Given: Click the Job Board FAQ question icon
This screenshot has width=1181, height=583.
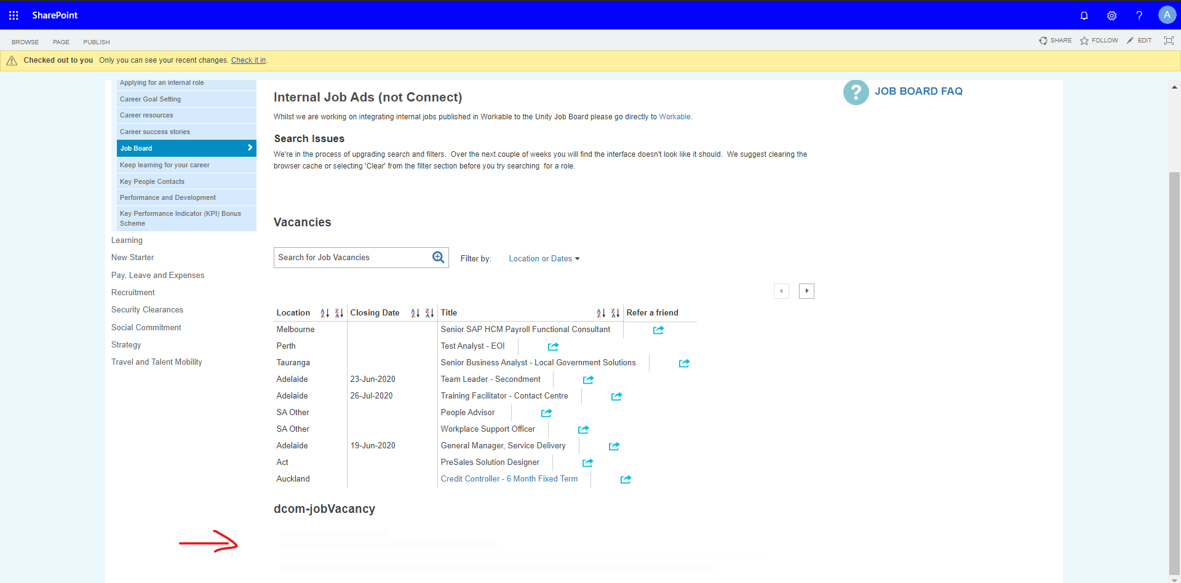Looking at the screenshot, I should [856, 92].
